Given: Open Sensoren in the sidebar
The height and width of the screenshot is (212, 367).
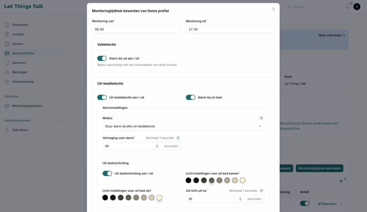Looking at the screenshot, I should [x=19, y=63].
